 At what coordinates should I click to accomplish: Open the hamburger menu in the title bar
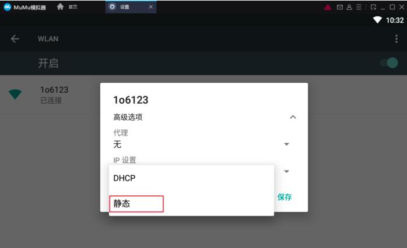coord(359,7)
